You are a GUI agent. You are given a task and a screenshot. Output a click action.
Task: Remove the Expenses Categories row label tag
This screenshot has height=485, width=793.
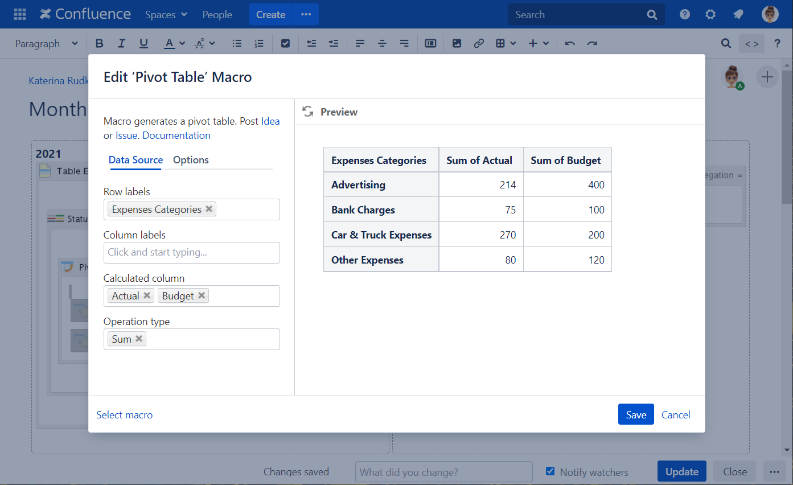click(209, 209)
